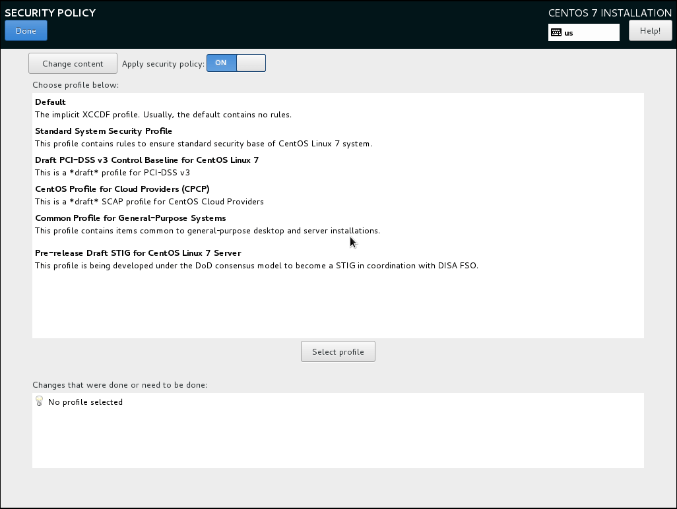Click the lightbulb icon beside No profile selected
677x509 pixels.
pyautogui.click(x=40, y=402)
